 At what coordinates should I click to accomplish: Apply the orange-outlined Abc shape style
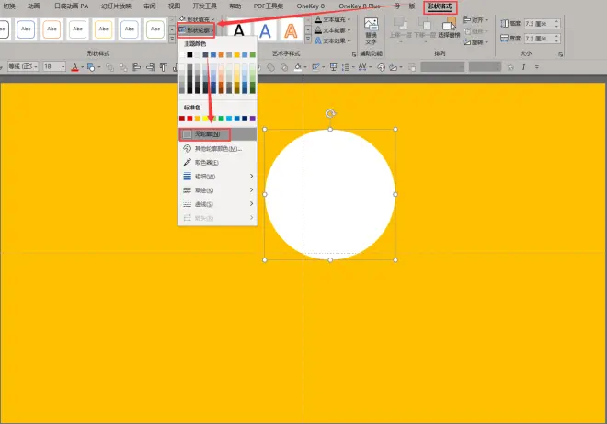[52, 29]
